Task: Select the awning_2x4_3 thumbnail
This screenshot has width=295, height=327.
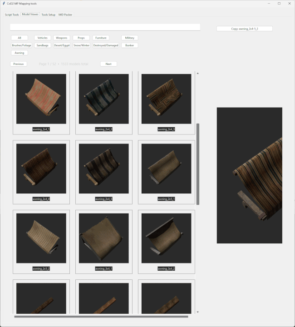Action: [166, 99]
